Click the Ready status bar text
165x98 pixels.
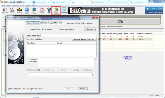tap(4, 96)
